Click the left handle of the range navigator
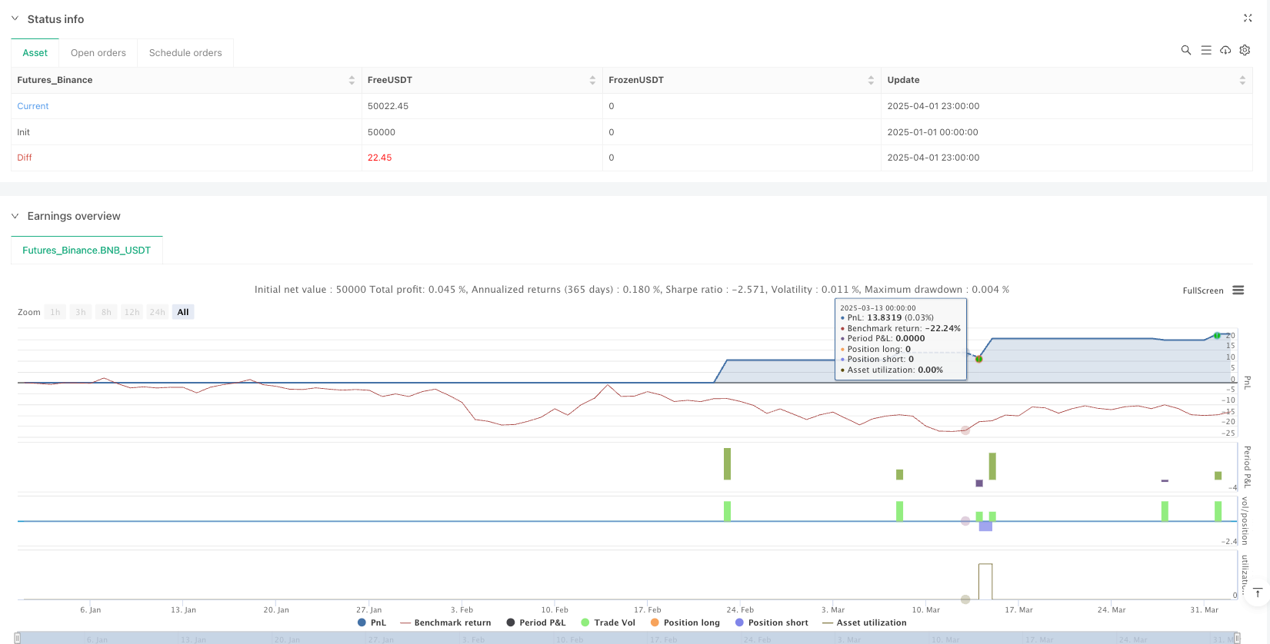1270x644 pixels. [18, 638]
